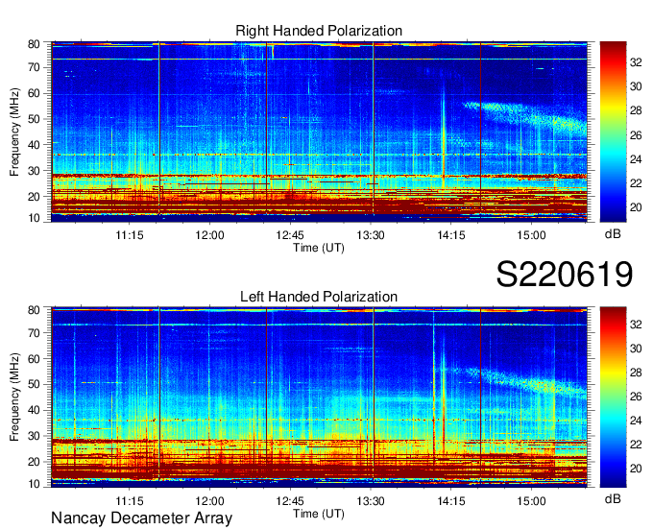Click the 80 MHz label on the bottom plot
The width and height of the screenshot is (653, 530).
pos(34,310)
